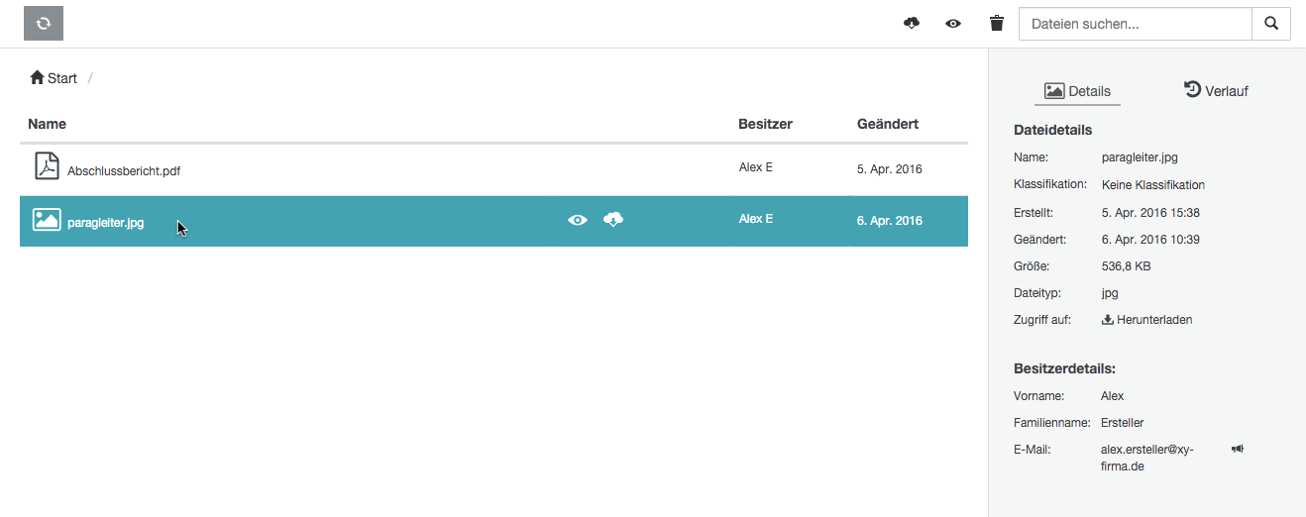The image size is (1306, 517).
Task: Click the PDF icon of Abschlussbericht.pdf
Action: [47, 166]
